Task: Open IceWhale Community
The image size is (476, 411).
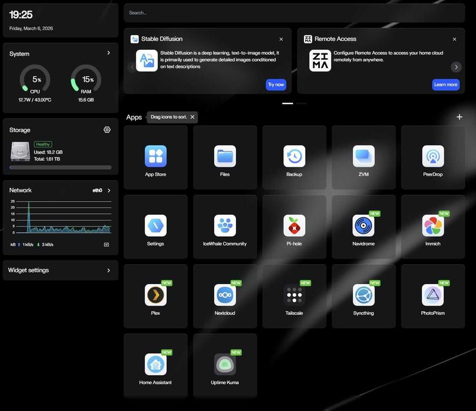Action: [225, 227]
